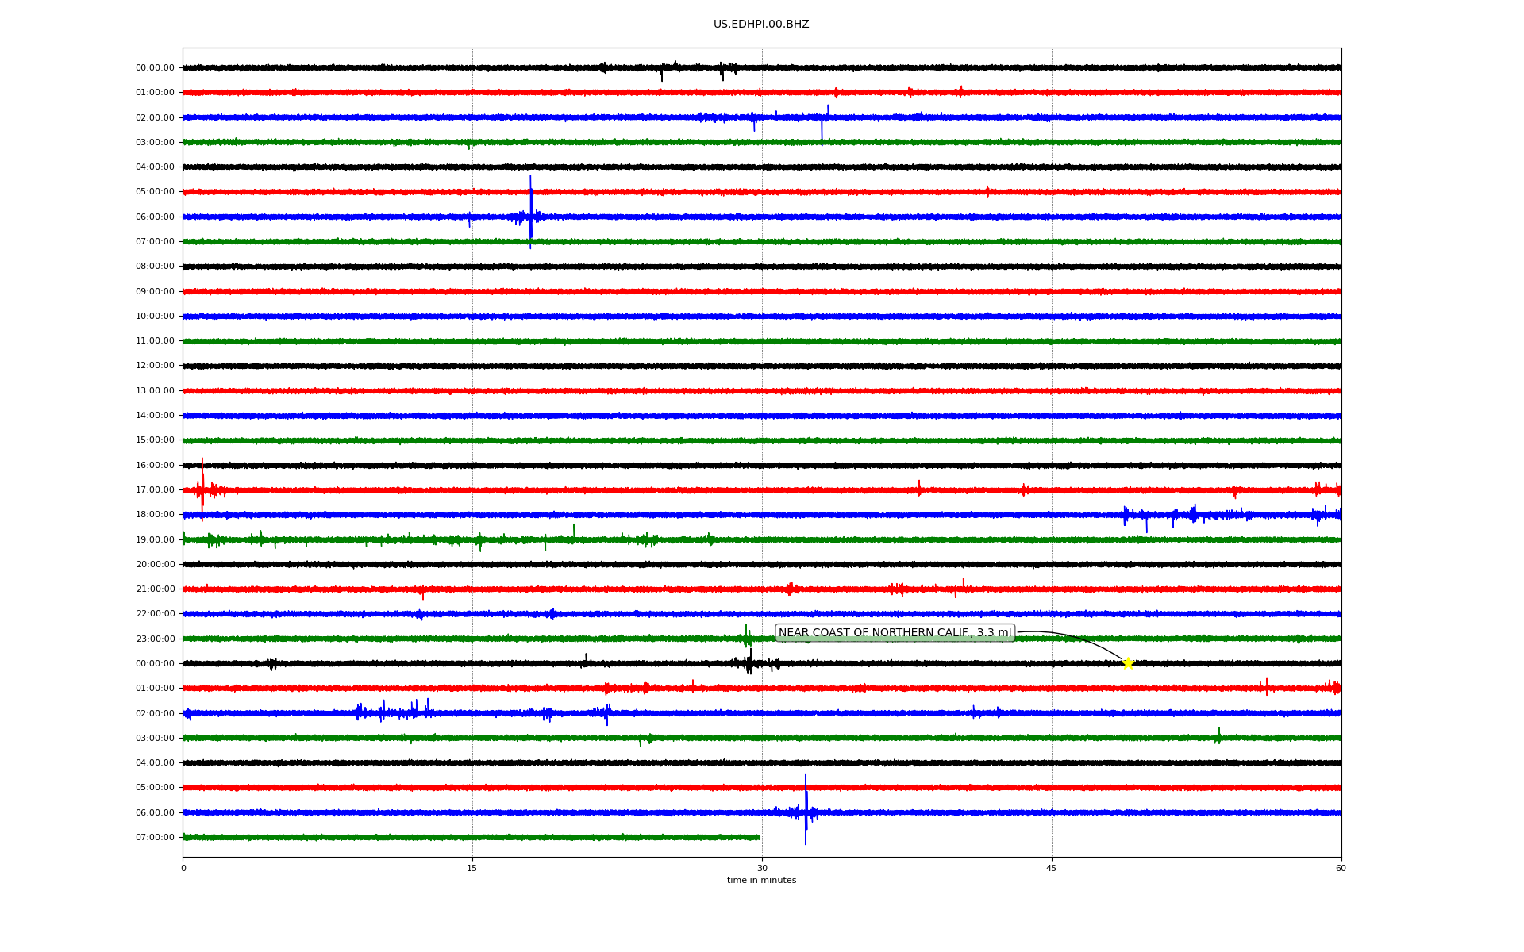Click the NEAR COAST OF NORTHERN CALIF. annotation label
The height and width of the screenshot is (952, 1524).
(x=895, y=633)
